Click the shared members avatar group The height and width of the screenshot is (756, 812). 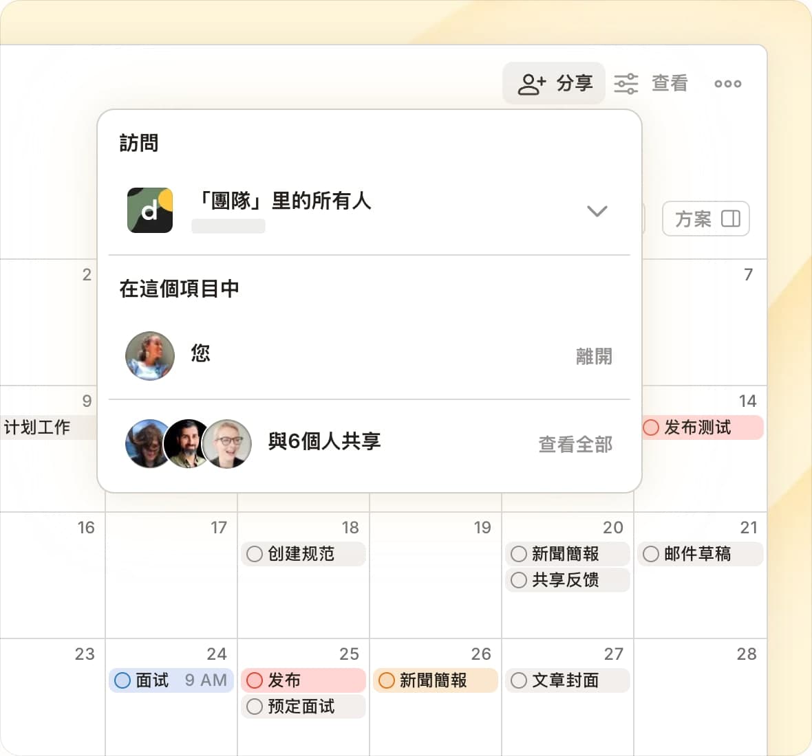click(188, 444)
